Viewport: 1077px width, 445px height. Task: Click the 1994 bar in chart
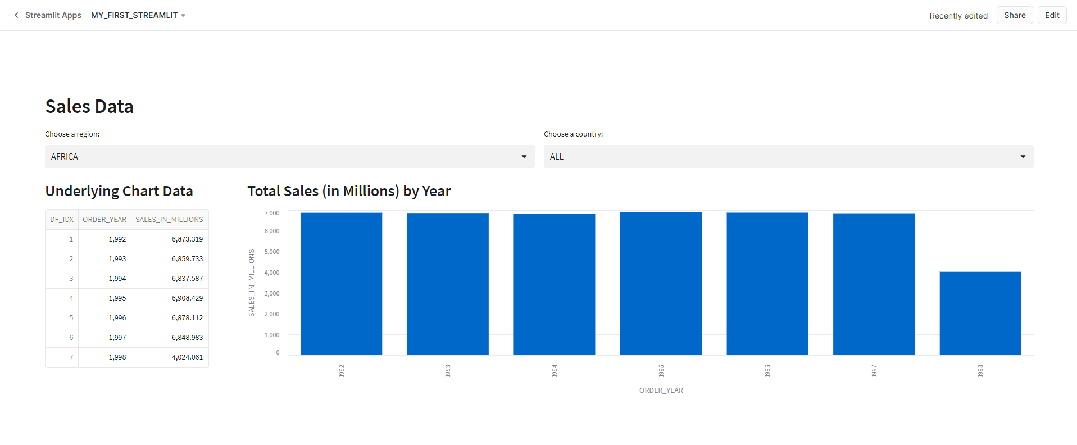(554, 284)
